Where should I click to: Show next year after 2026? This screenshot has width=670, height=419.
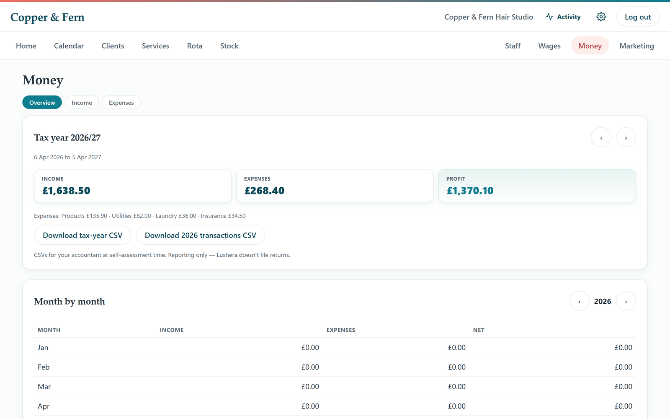626,301
